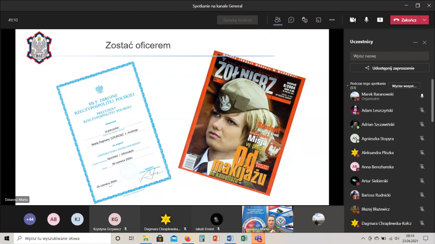This screenshot has width=435, height=244.
Task: Open the reactions icon
Action: [304, 20]
